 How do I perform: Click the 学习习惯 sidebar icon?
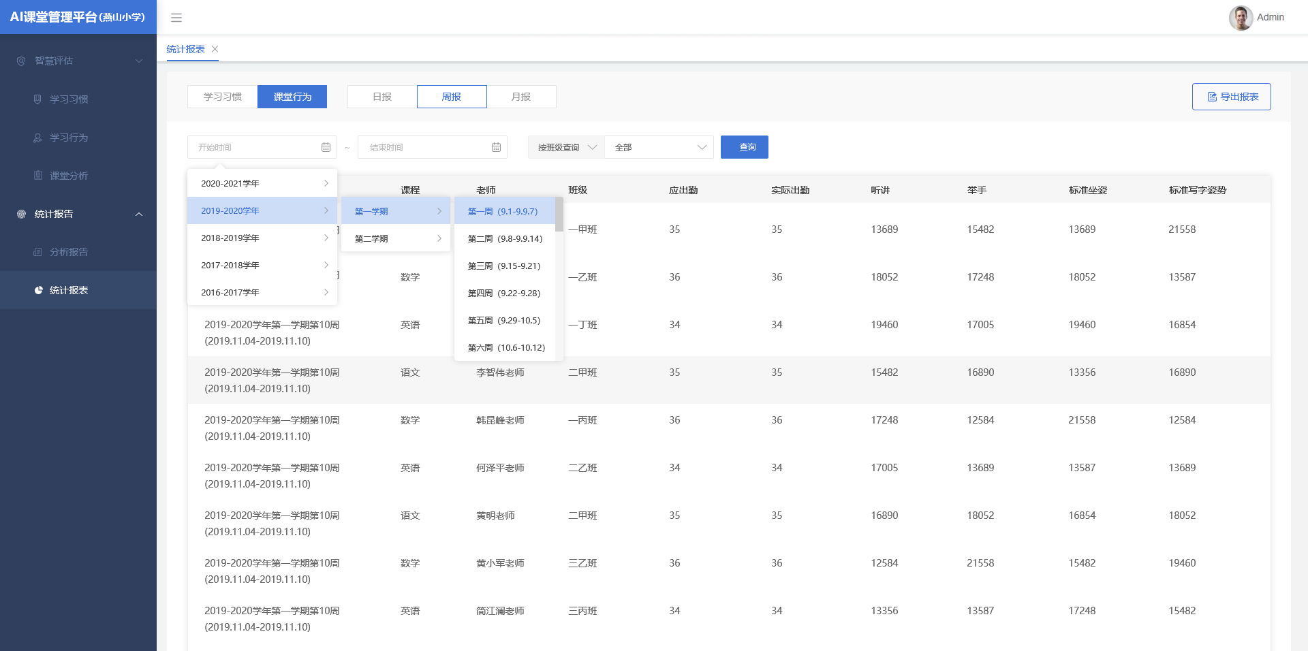click(37, 99)
